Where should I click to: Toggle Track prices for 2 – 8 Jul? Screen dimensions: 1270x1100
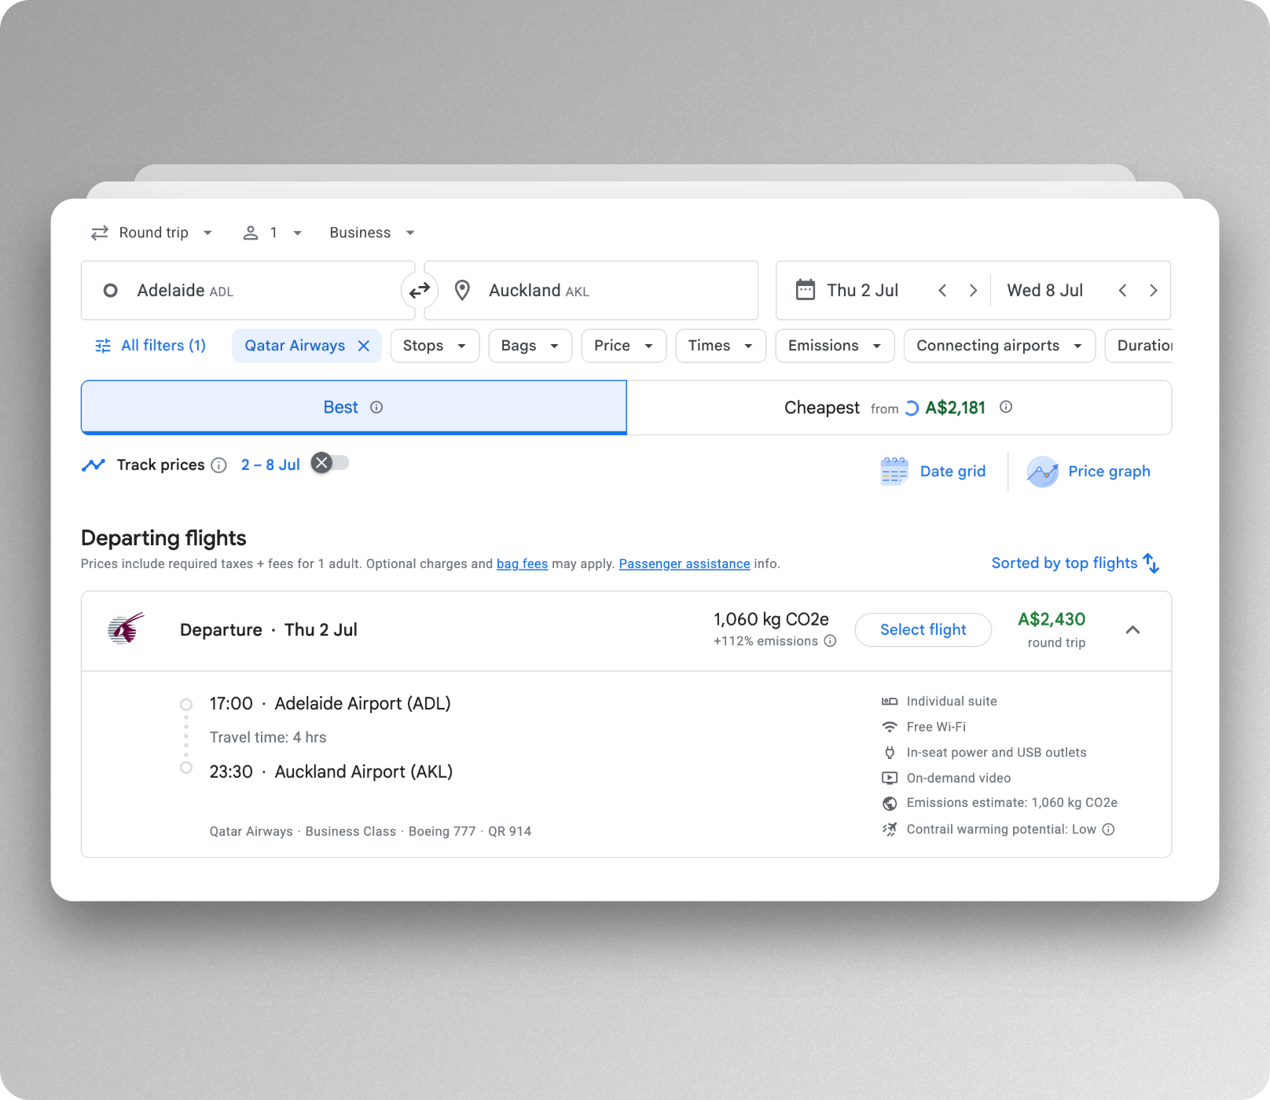(330, 463)
